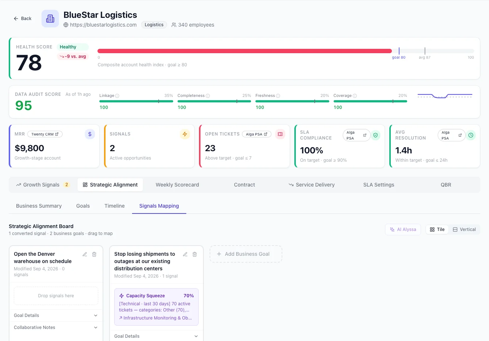This screenshot has width=489, height=341.
Task: Select the Signals Mapping sub-tab
Action: (x=159, y=206)
